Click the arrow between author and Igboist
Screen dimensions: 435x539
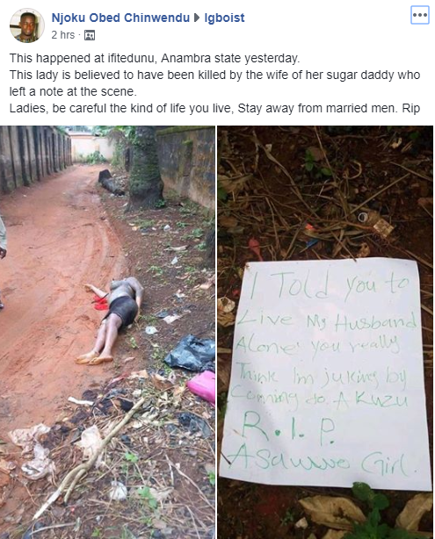click(x=197, y=18)
